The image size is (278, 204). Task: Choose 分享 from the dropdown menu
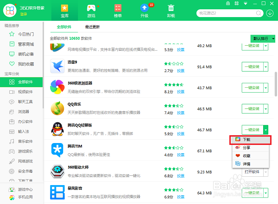(251, 148)
